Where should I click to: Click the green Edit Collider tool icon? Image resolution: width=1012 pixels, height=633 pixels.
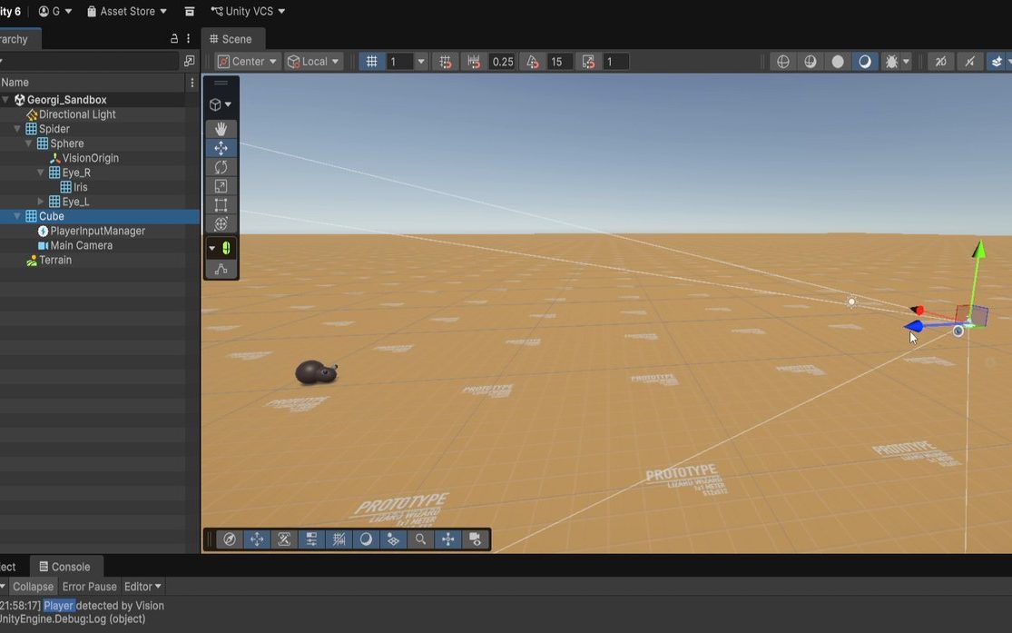pos(226,248)
